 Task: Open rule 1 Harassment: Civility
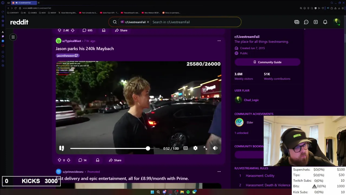click(260, 175)
